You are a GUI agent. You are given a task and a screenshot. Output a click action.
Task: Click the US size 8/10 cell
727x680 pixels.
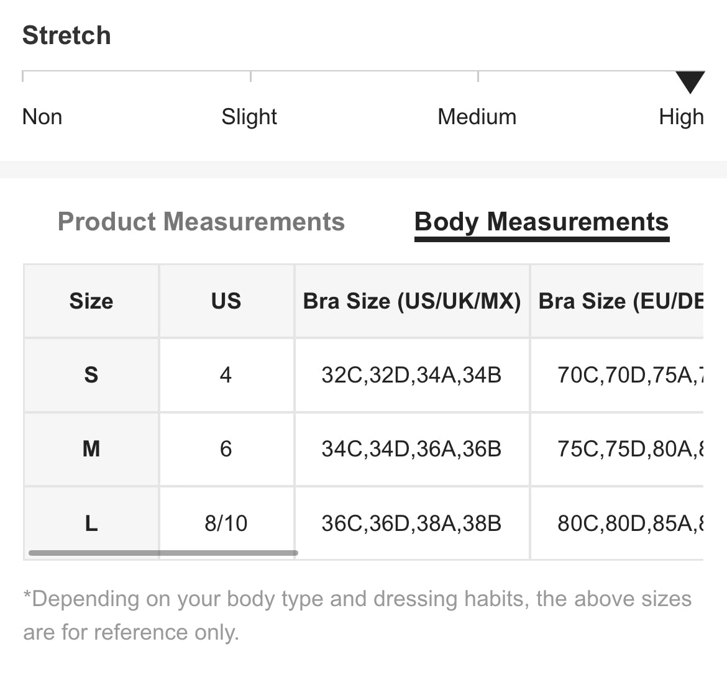pyautogui.click(x=226, y=524)
